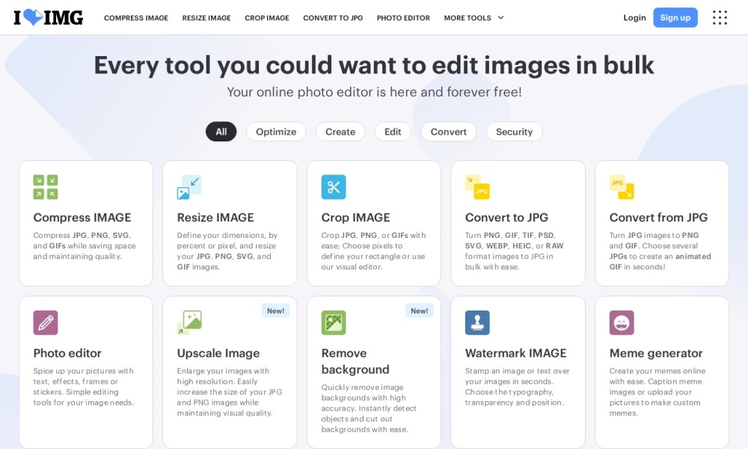
Task: Show Convert tools filter
Action: click(448, 132)
